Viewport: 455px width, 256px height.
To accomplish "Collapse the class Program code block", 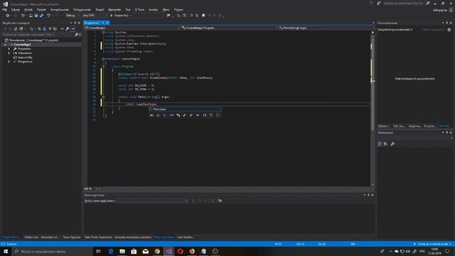I will (x=103, y=66).
